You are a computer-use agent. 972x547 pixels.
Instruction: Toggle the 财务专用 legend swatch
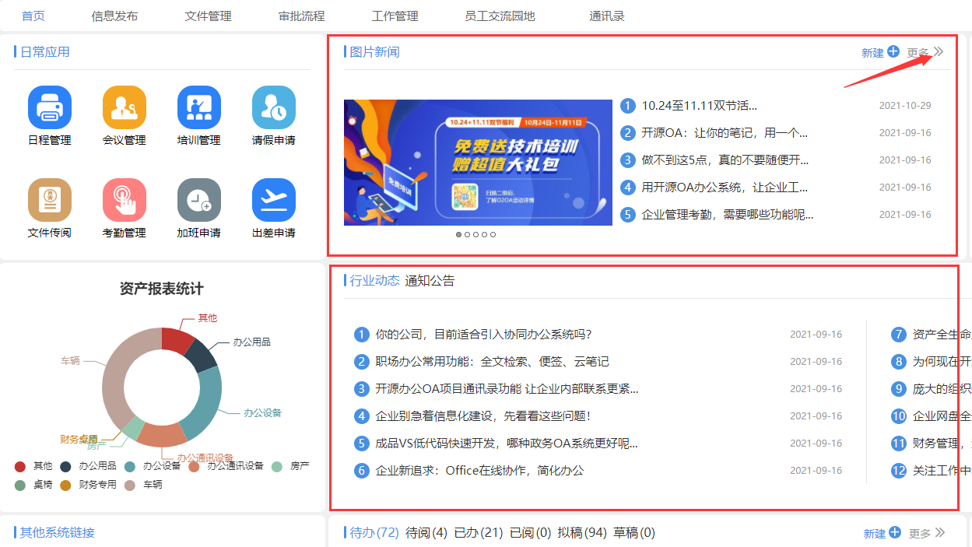[x=66, y=485]
